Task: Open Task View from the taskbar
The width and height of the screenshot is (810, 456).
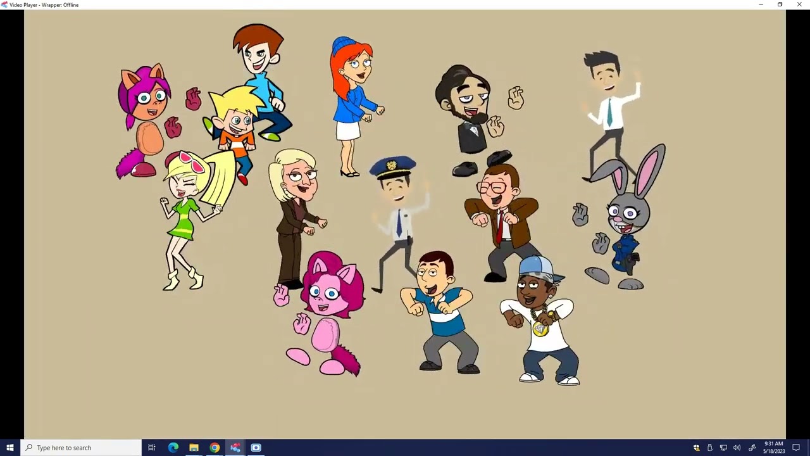Action: pyautogui.click(x=152, y=448)
